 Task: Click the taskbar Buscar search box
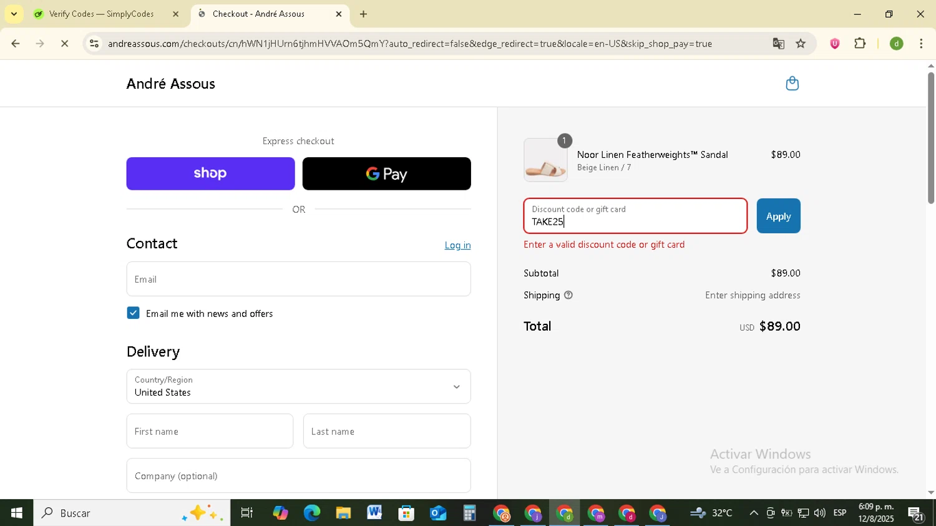[132, 513]
